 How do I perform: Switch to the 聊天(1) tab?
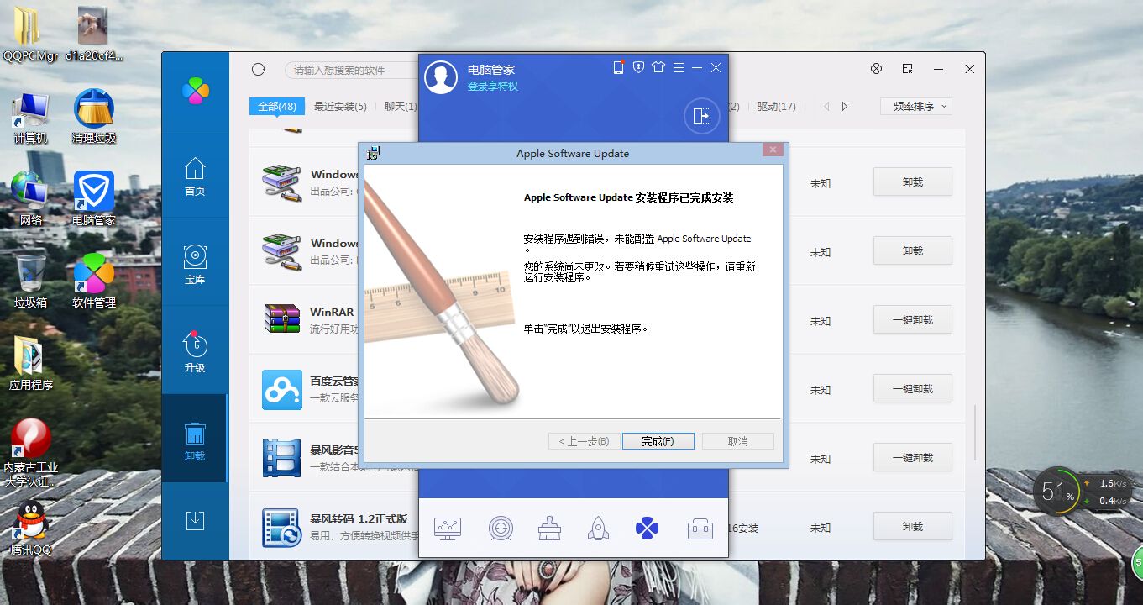(401, 107)
